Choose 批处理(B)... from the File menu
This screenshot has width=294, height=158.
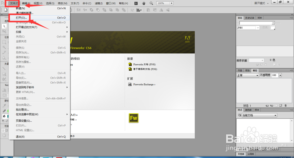(42, 110)
